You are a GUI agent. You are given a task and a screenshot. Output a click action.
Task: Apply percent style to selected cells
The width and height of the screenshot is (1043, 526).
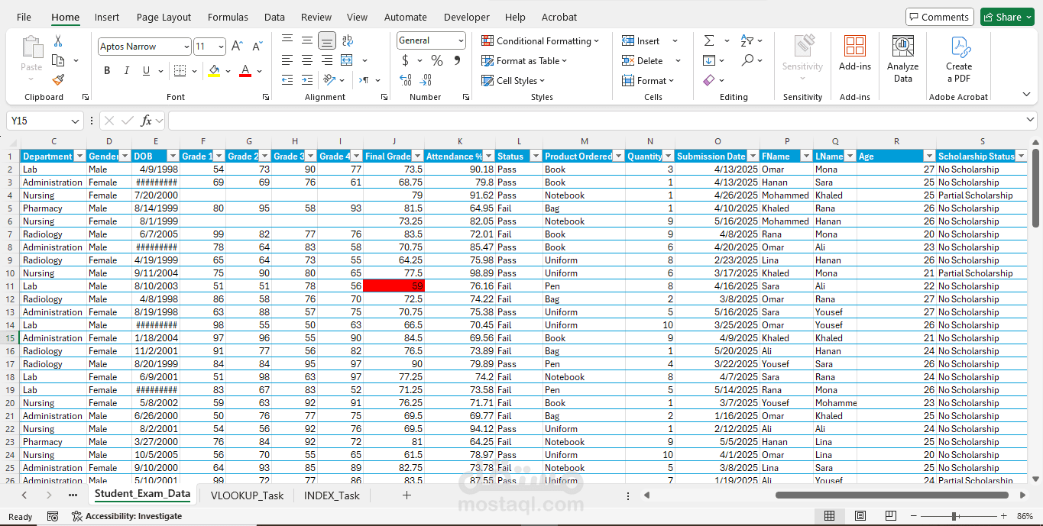pos(437,60)
